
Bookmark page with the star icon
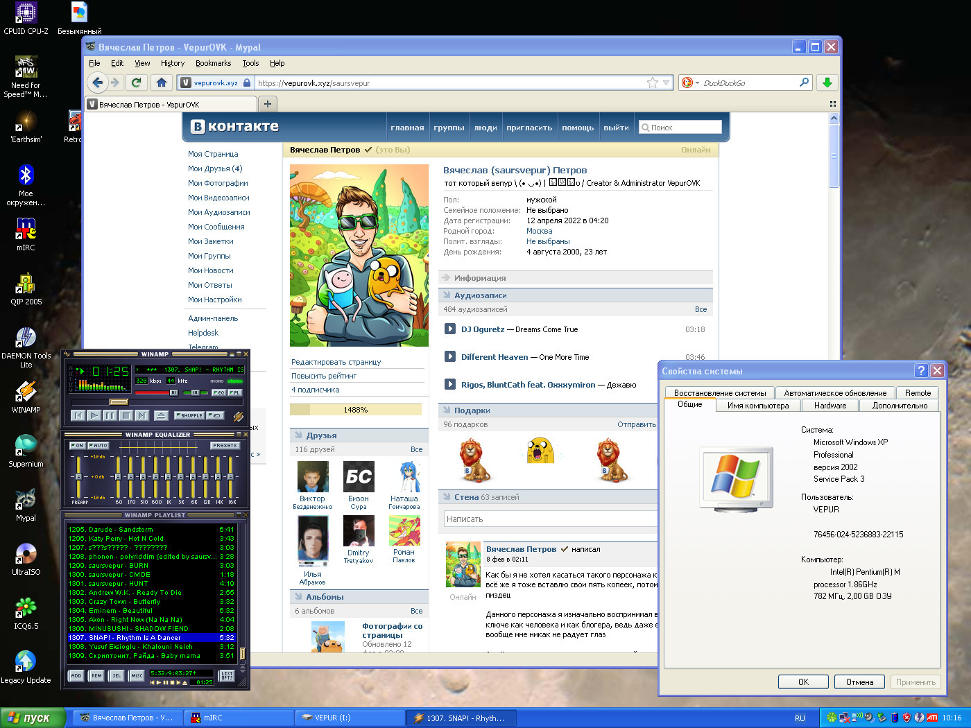coord(652,83)
